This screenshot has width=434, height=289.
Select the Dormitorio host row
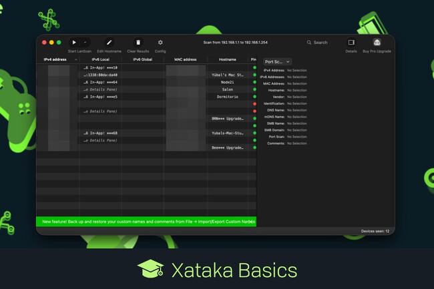(x=227, y=96)
